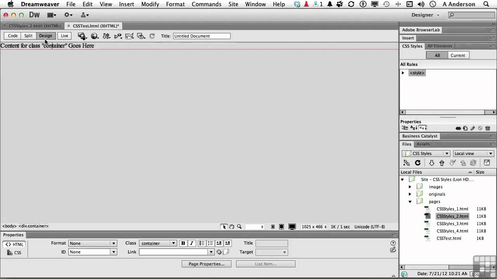
Task: Open the Commands menu
Action: pos(207,4)
